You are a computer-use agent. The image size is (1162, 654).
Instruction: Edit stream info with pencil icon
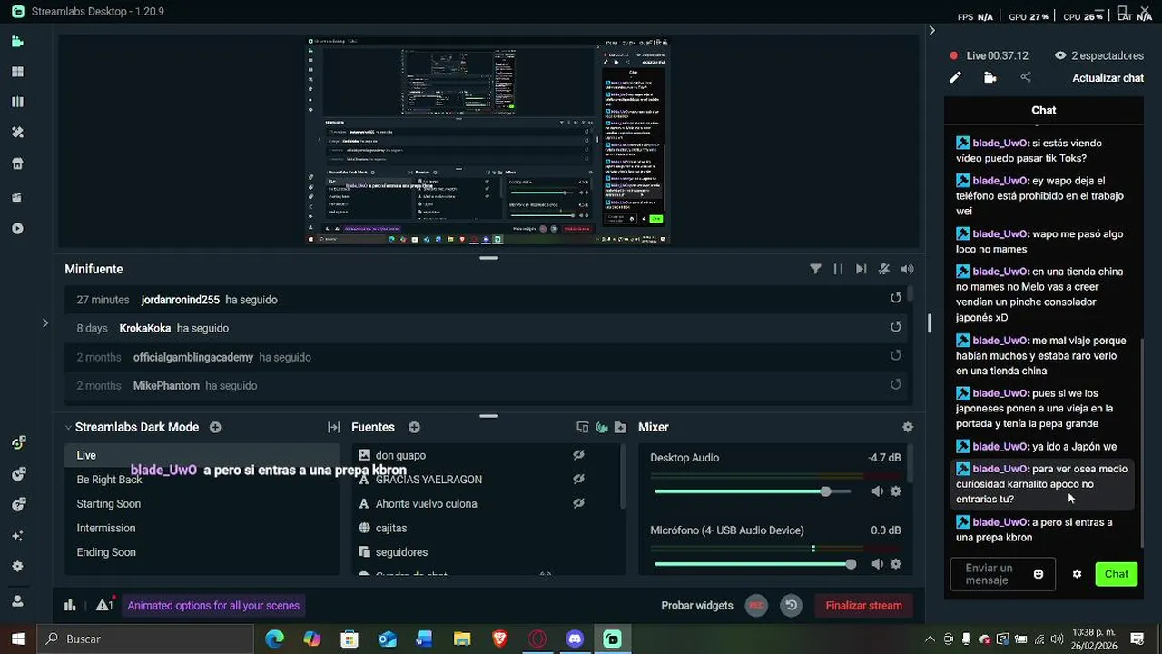point(955,78)
